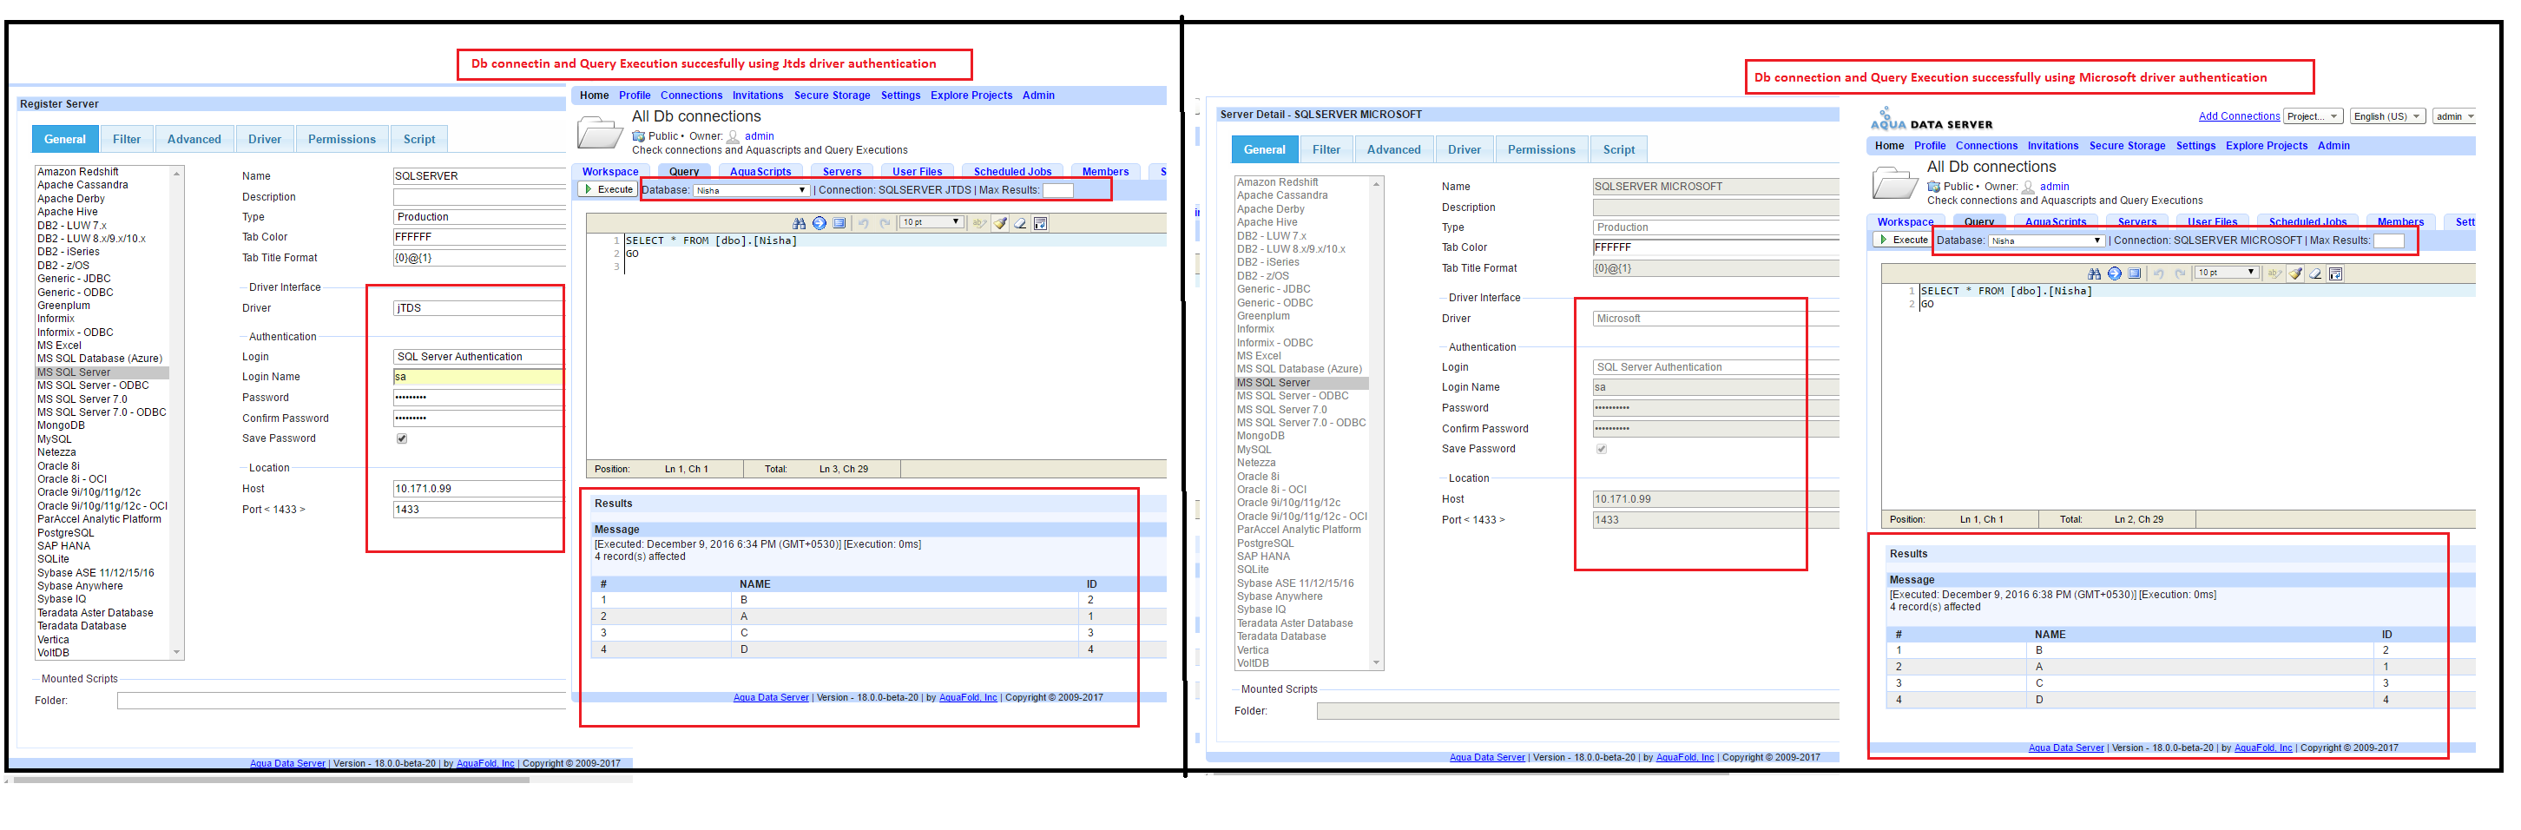
Task: Click the brush icon in the MICROSOFT query editor toolbar
Action: point(2296,274)
